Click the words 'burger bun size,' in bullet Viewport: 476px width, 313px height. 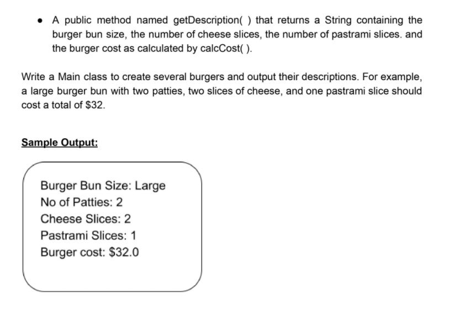click(x=89, y=35)
